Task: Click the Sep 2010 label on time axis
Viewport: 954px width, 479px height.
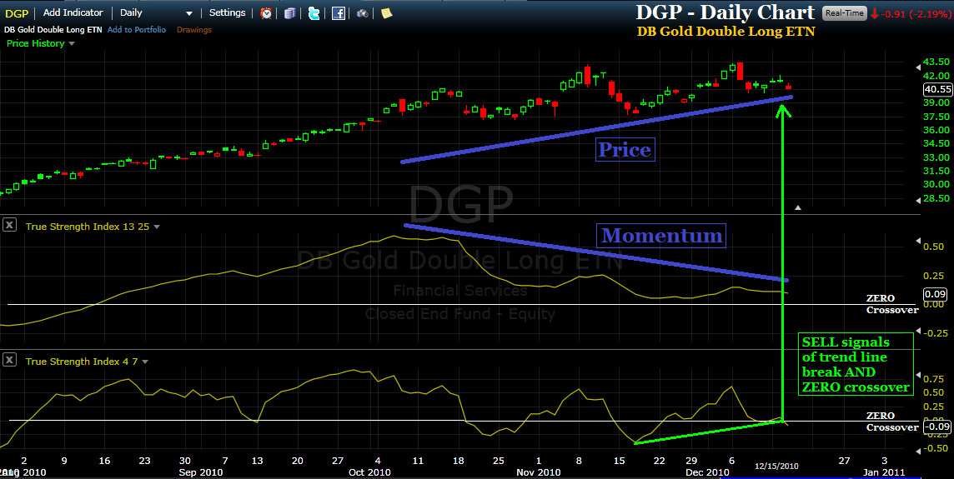Action: click(201, 472)
